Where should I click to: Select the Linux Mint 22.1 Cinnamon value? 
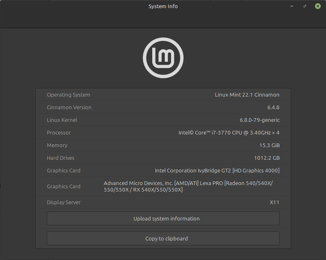click(x=247, y=95)
